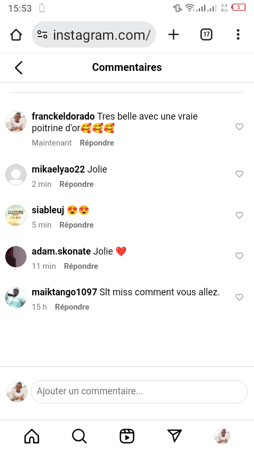Like maiktango1097's comment
The image size is (254, 452).
click(239, 297)
